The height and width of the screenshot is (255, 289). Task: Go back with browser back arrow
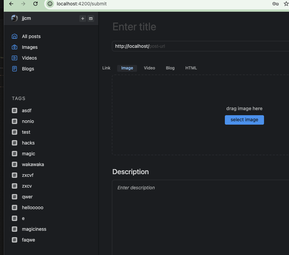coord(11,4)
